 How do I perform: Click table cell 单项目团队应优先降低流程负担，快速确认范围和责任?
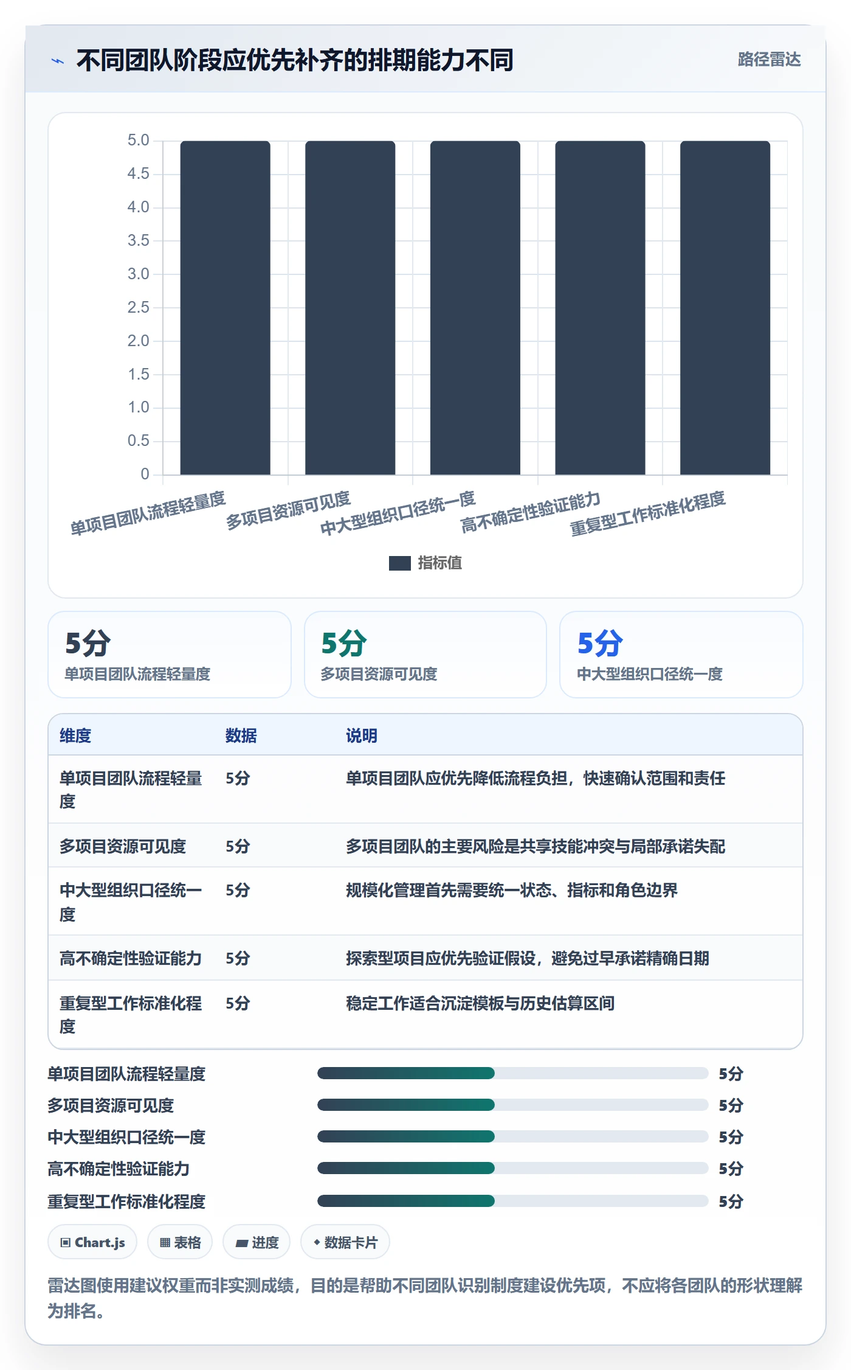point(536,778)
